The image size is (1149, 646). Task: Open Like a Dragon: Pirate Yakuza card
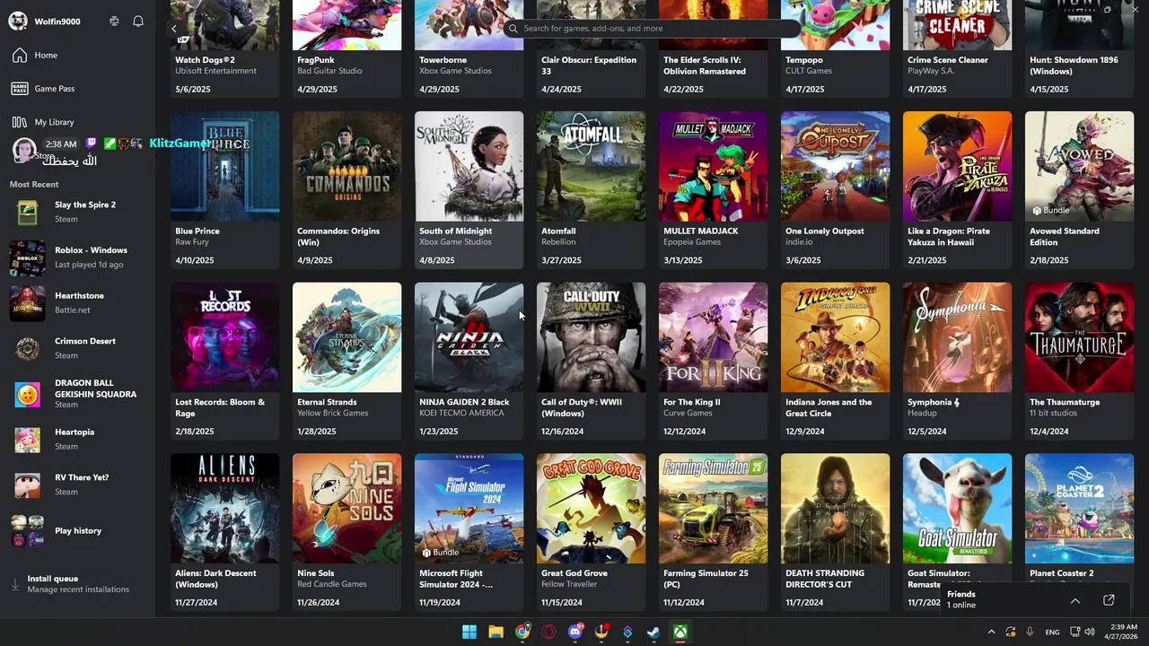(957, 190)
